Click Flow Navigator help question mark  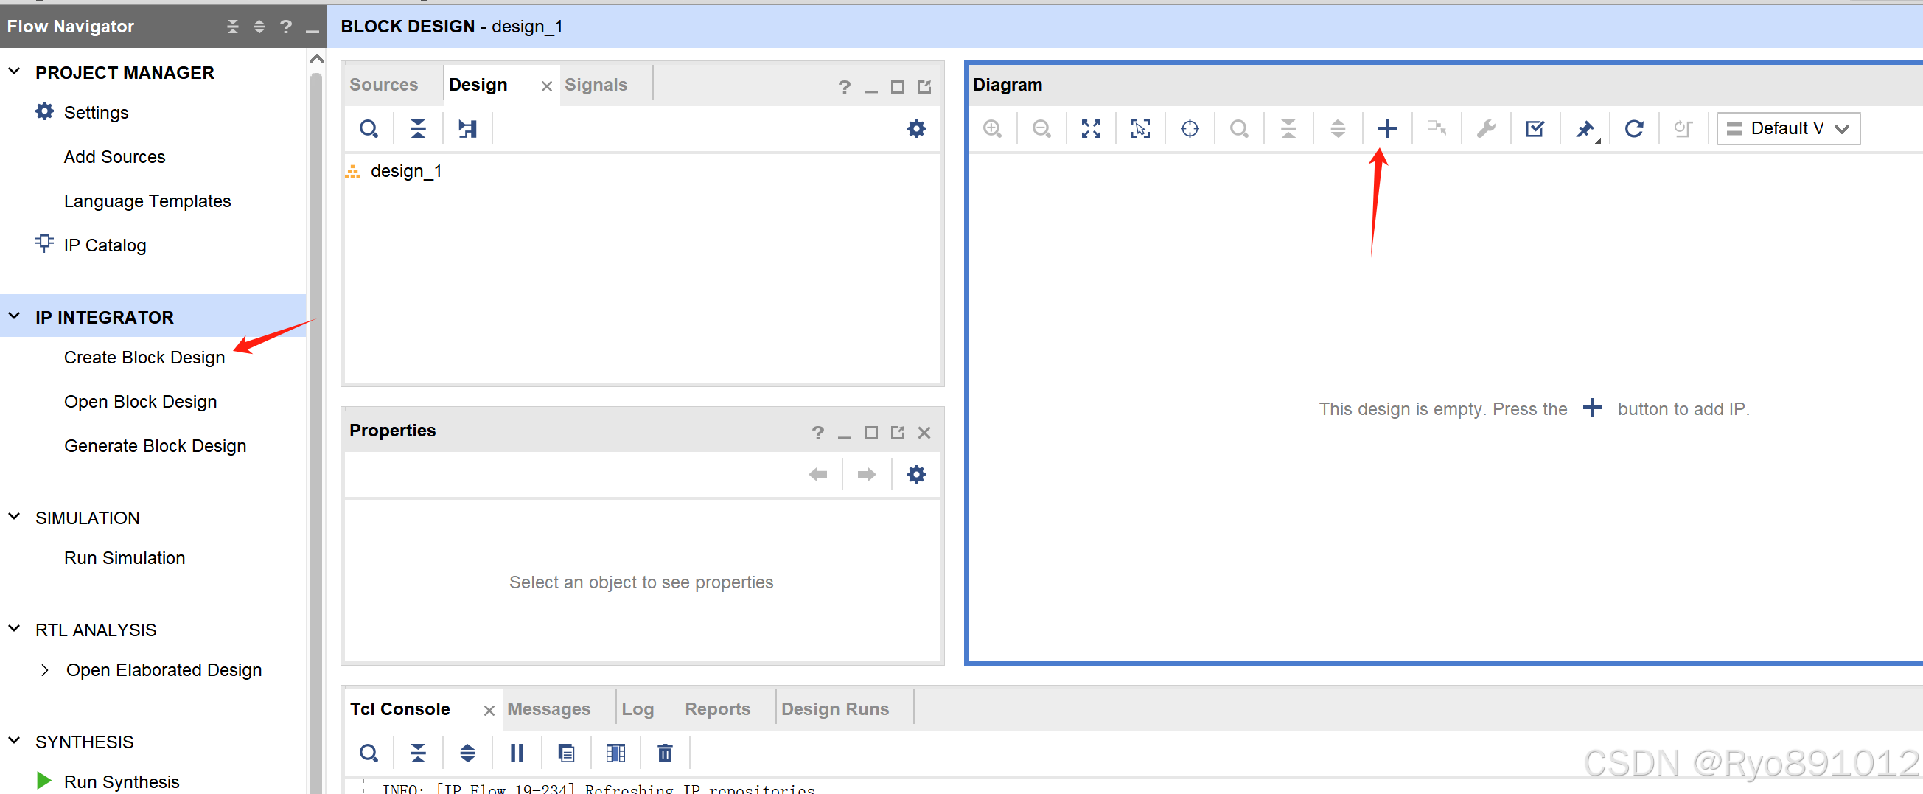[285, 27]
